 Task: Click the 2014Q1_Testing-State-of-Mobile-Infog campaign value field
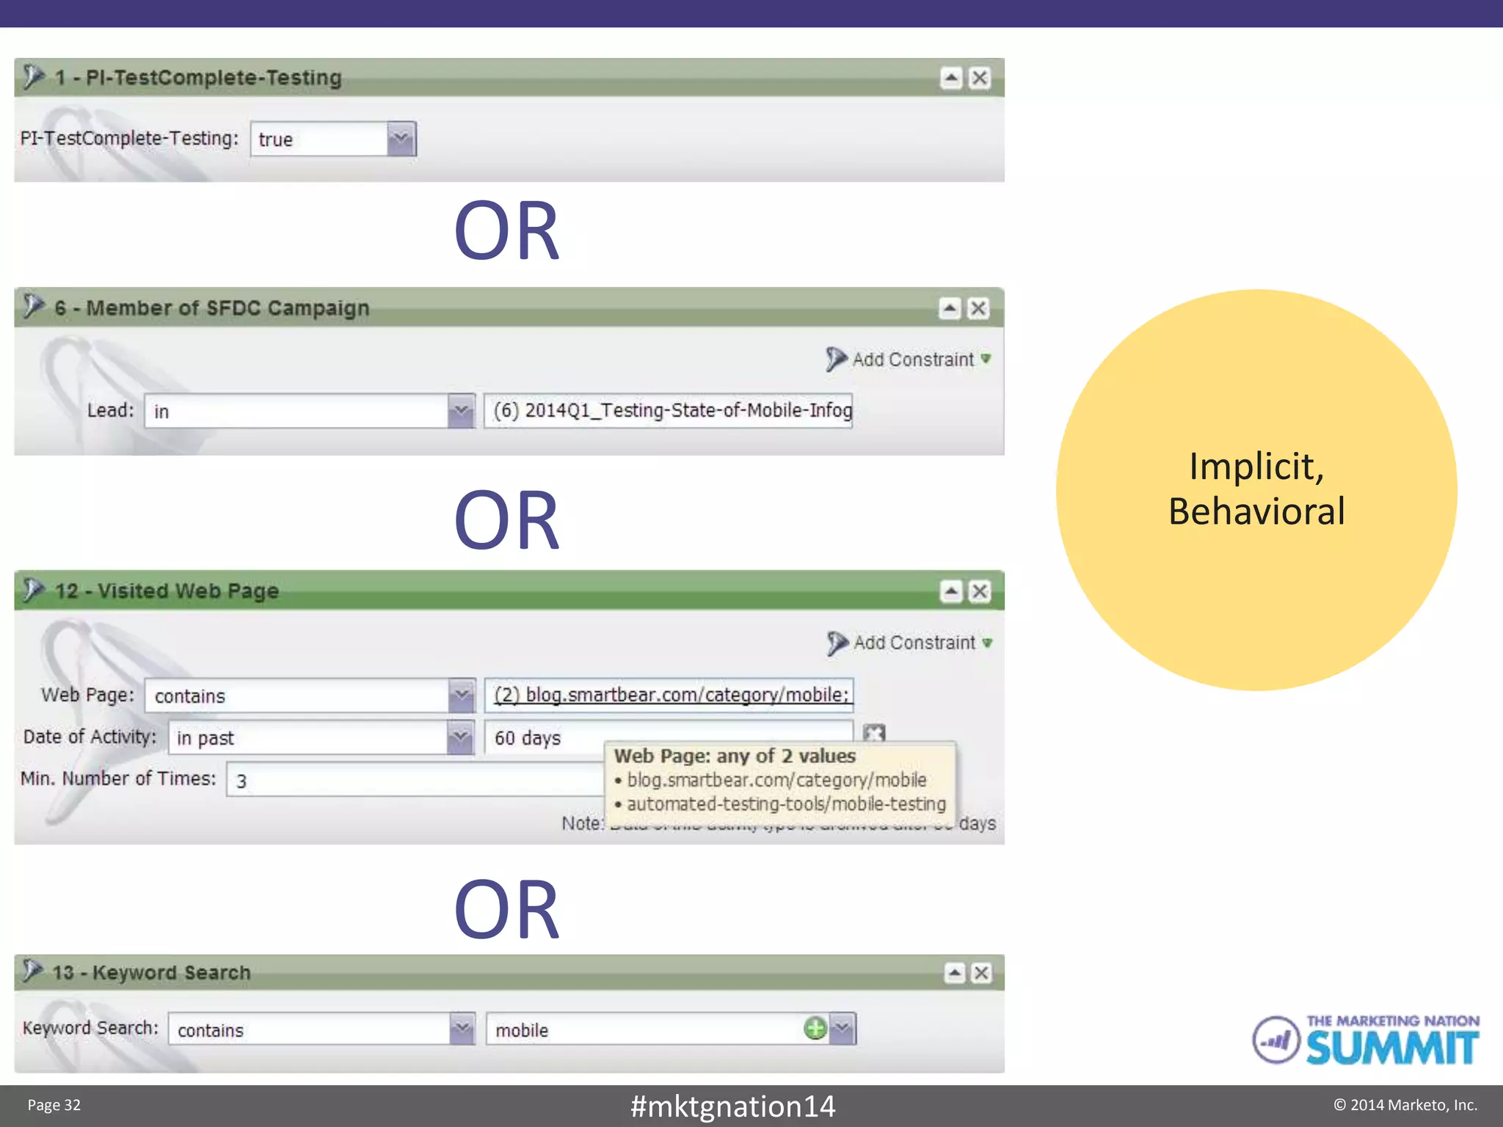coord(669,410)
